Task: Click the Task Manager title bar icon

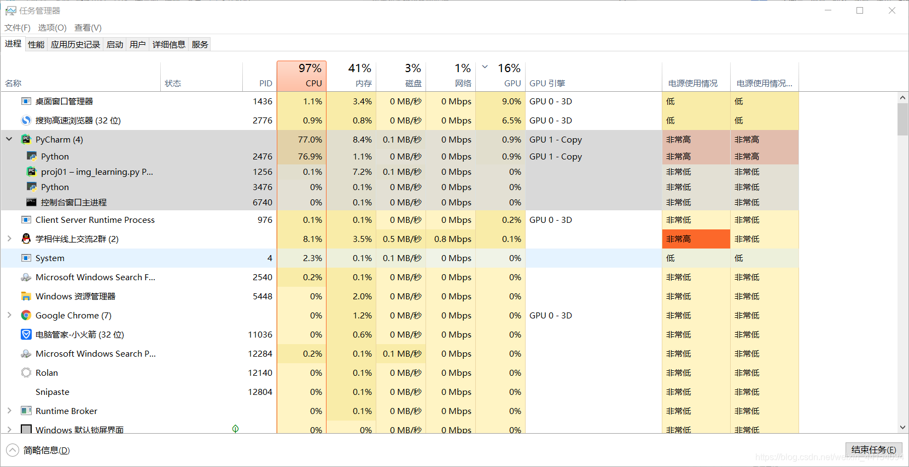Action: [10, 10]
